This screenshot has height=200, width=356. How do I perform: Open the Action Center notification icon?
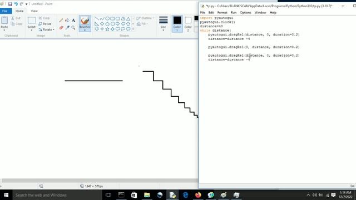pyautogui.click(x=333, y=195)
